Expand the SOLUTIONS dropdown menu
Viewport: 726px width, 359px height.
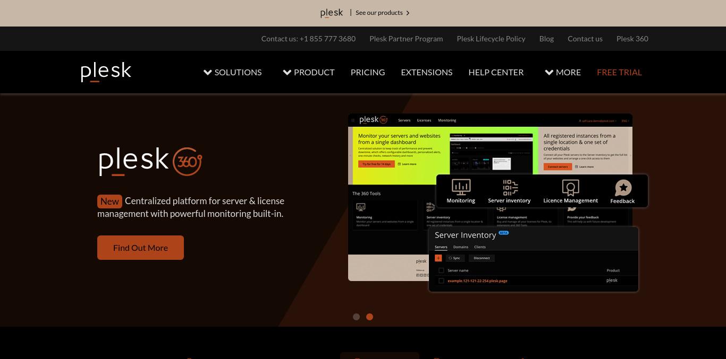tap(232, 72)
